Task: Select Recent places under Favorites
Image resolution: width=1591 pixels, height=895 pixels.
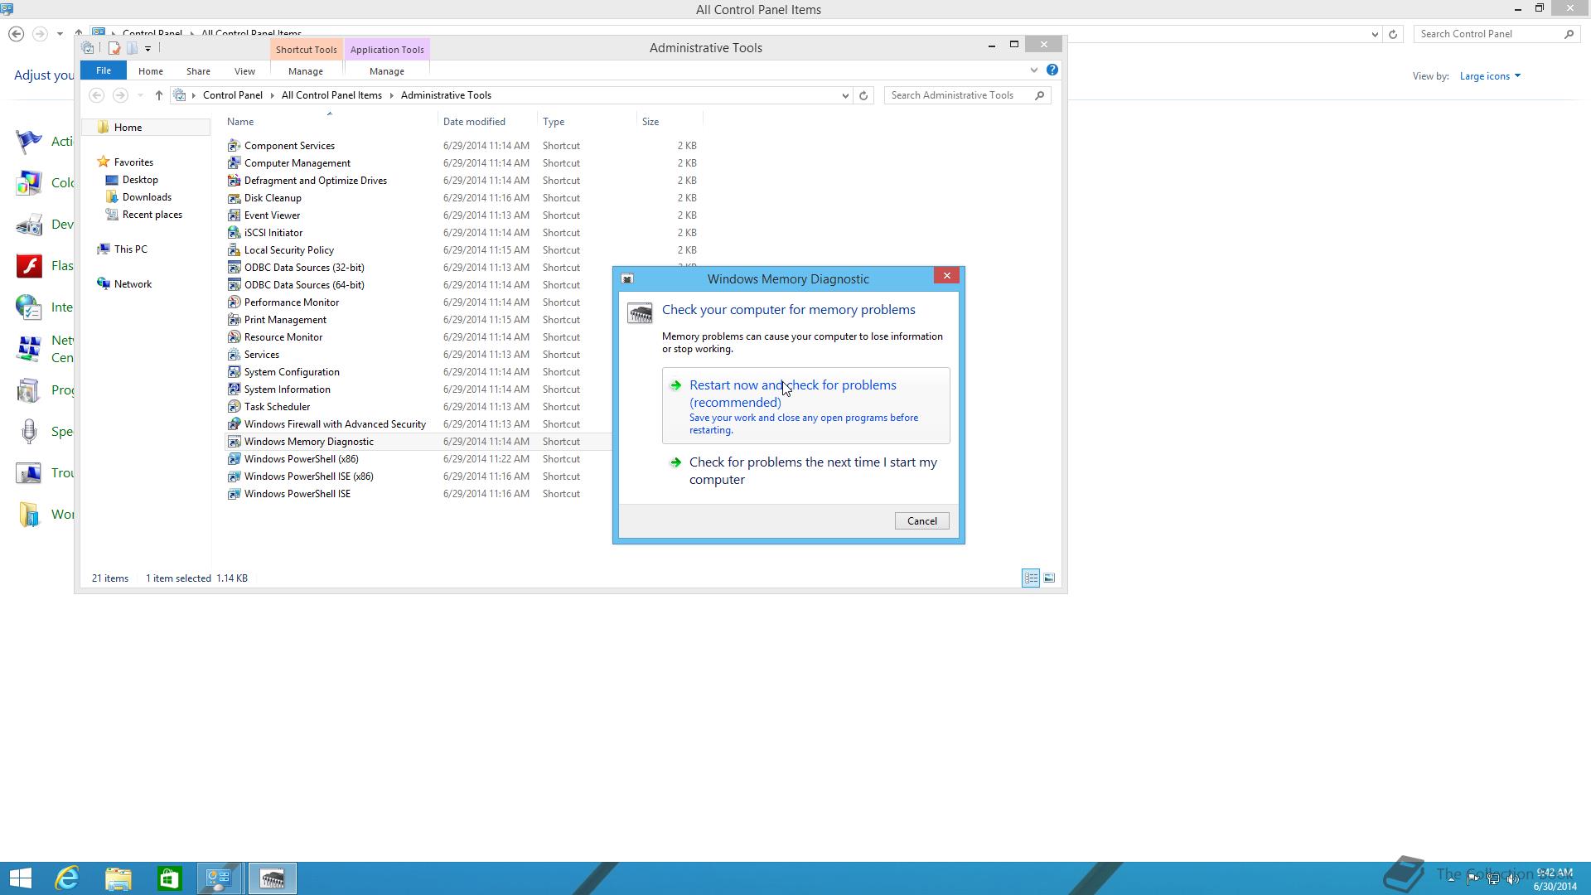Action: tap(152, 215)
